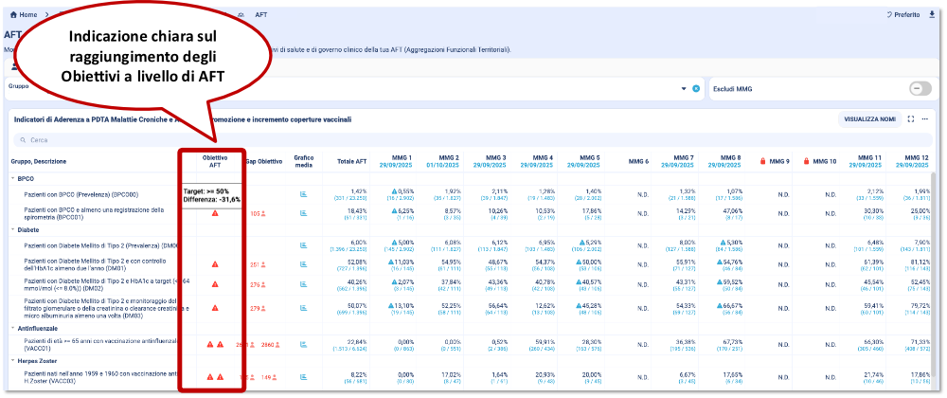Click the MMG 7 column header
Screen dimensions: 947x398
point(684,161)
